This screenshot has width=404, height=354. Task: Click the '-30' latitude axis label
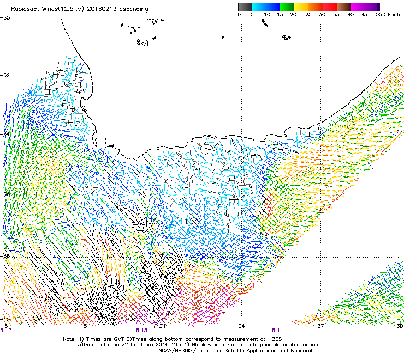point(5,18)
